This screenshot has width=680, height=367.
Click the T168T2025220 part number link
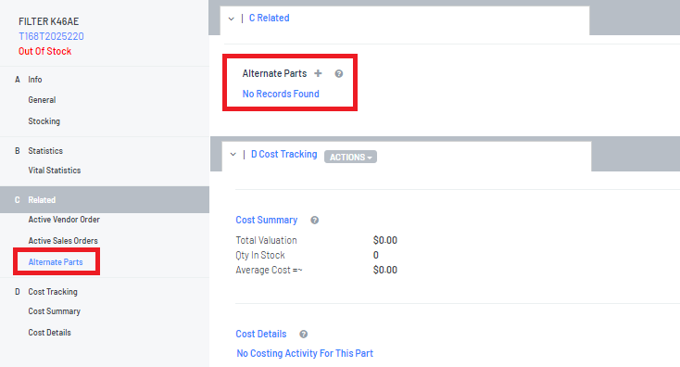point(51,36)
